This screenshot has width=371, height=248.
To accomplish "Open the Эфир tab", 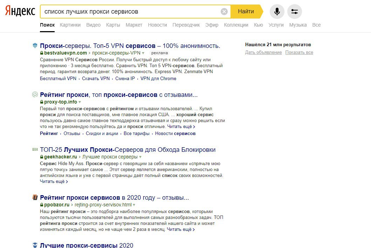I will [x=212, y=25].
